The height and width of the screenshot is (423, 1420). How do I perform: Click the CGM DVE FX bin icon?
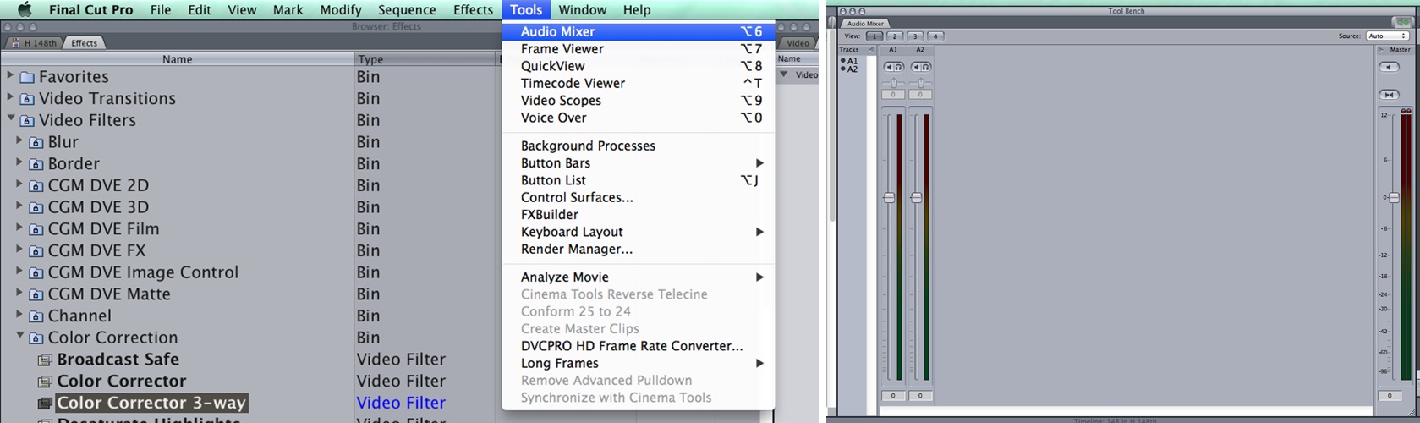click(36, 251)
